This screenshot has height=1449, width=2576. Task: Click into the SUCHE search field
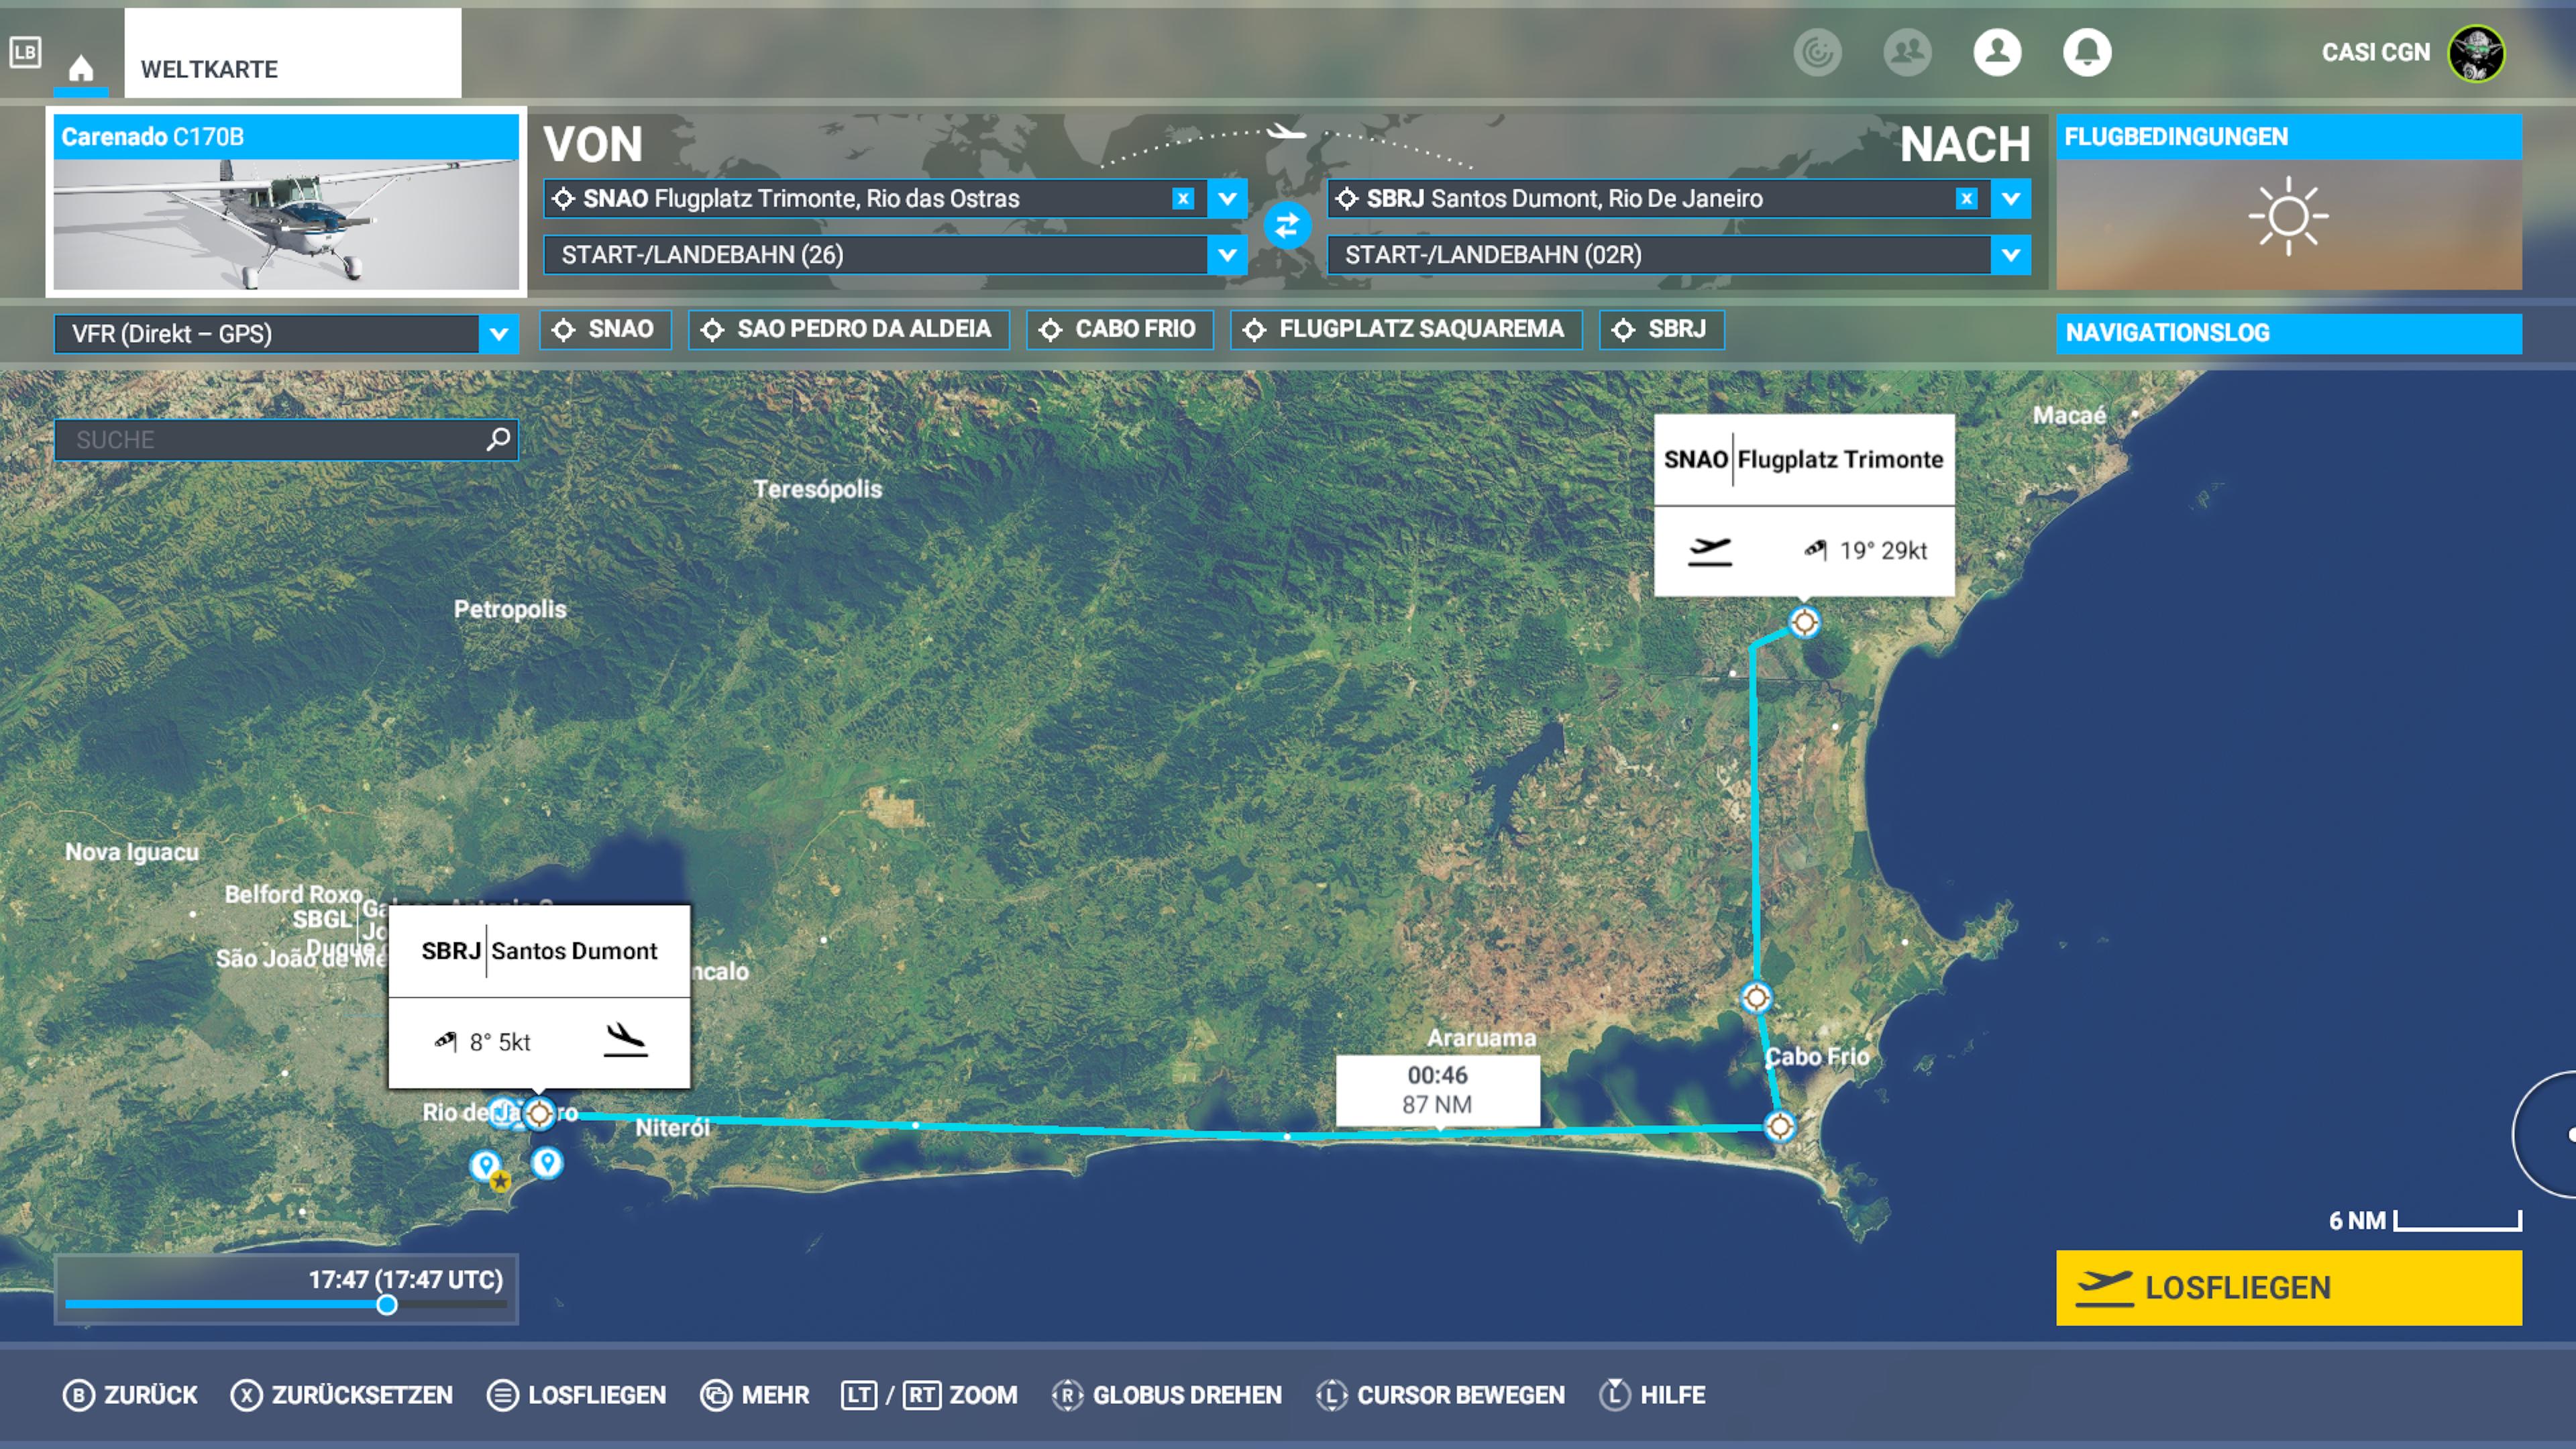286,439
